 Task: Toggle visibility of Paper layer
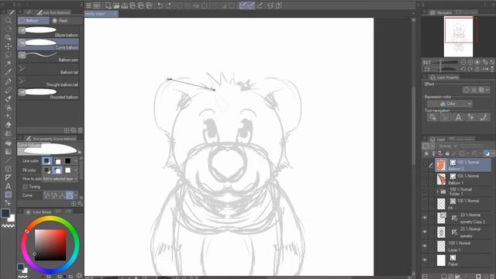point(425,260)
